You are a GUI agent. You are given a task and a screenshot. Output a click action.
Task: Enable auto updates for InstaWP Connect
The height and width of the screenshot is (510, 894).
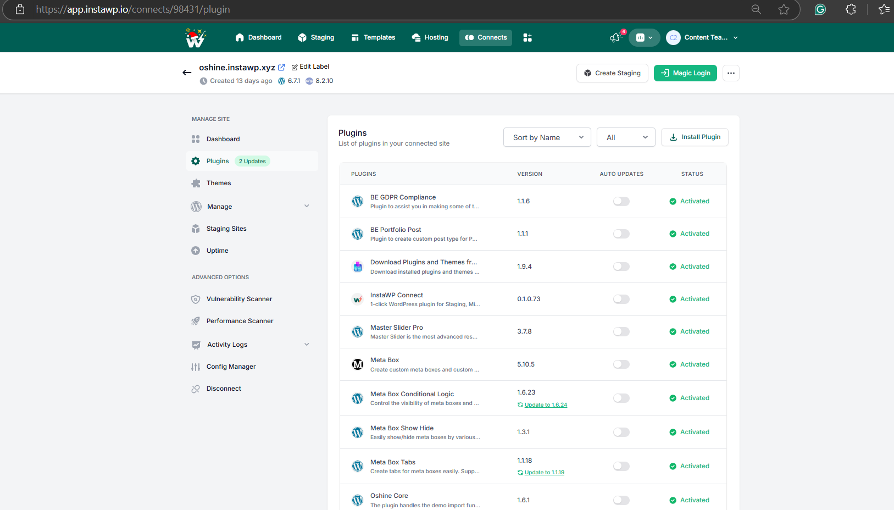[x=621, y=299]
